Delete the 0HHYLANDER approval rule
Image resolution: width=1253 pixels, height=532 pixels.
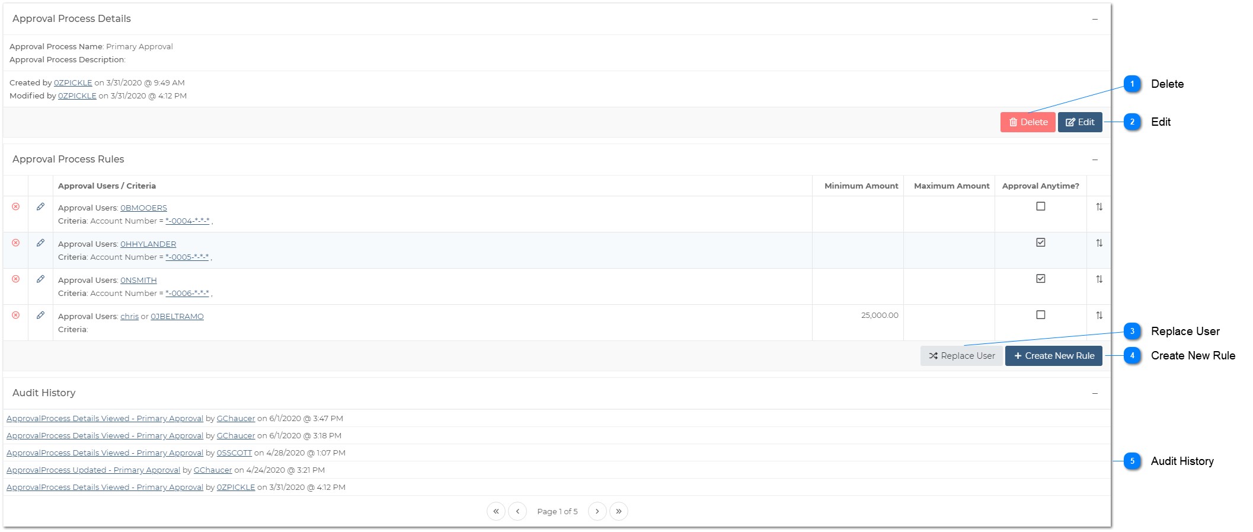tap(16, 243)
